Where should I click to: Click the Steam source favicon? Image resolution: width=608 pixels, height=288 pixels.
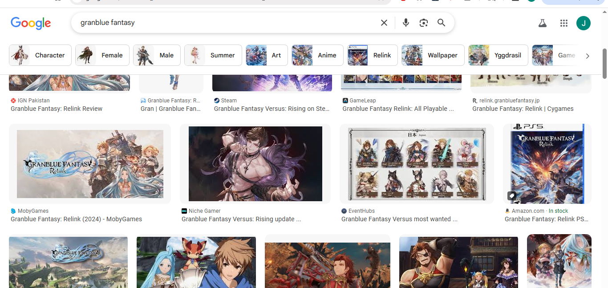217,101
